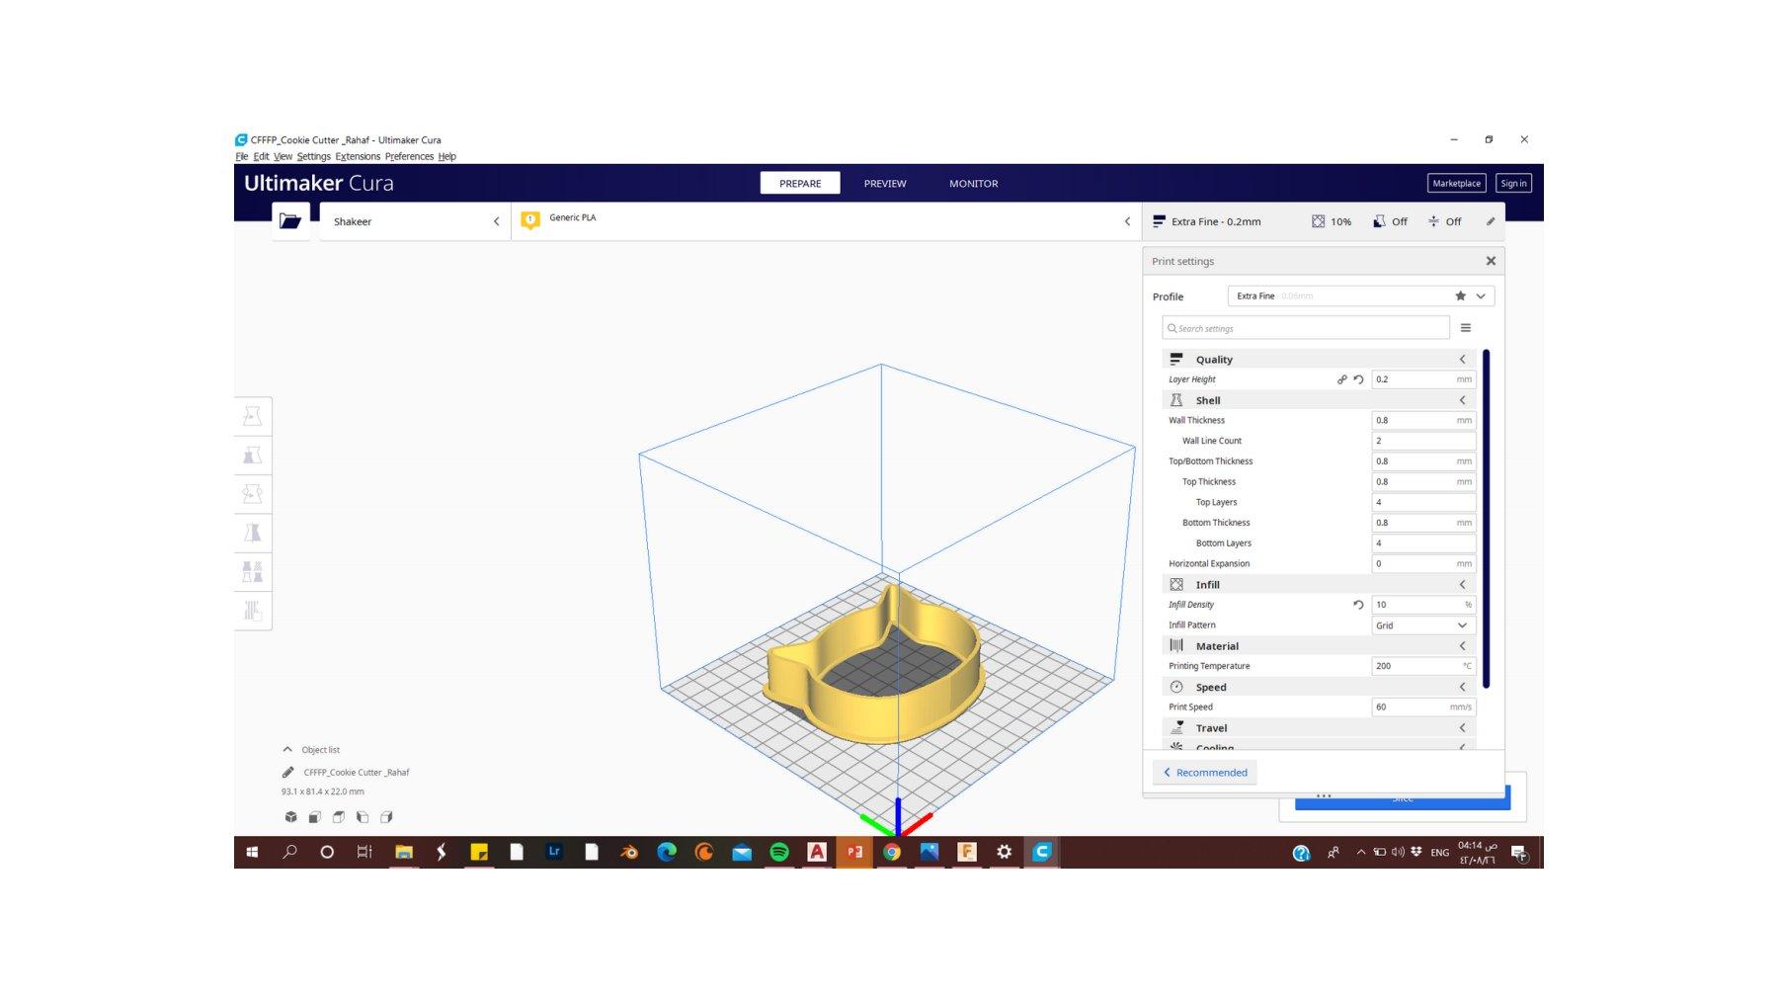Open Blender from the taskbar
1778x1000 pixels.
tap(629, 852)
